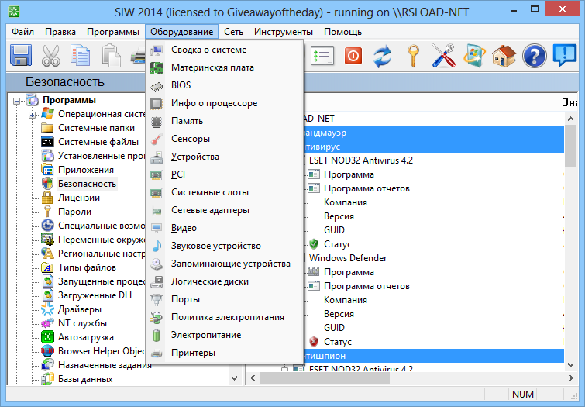Click the Cut scissors toolbar icon
Screen dimensions: 585x407
50,56
